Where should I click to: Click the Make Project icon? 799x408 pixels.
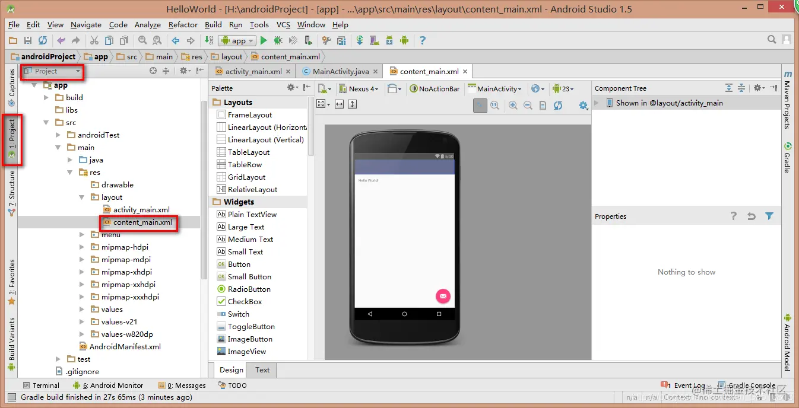pyautogui.click(x=208, y=41)
